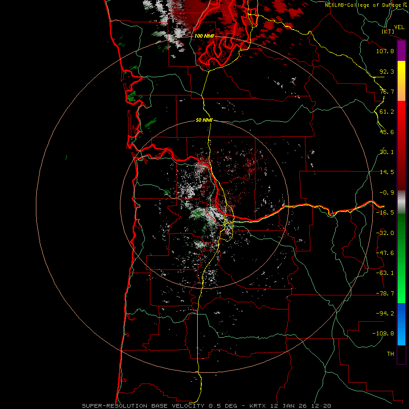
Task: Click the yellow-orange segment of the color bar
Action: [x=401, y=81]
